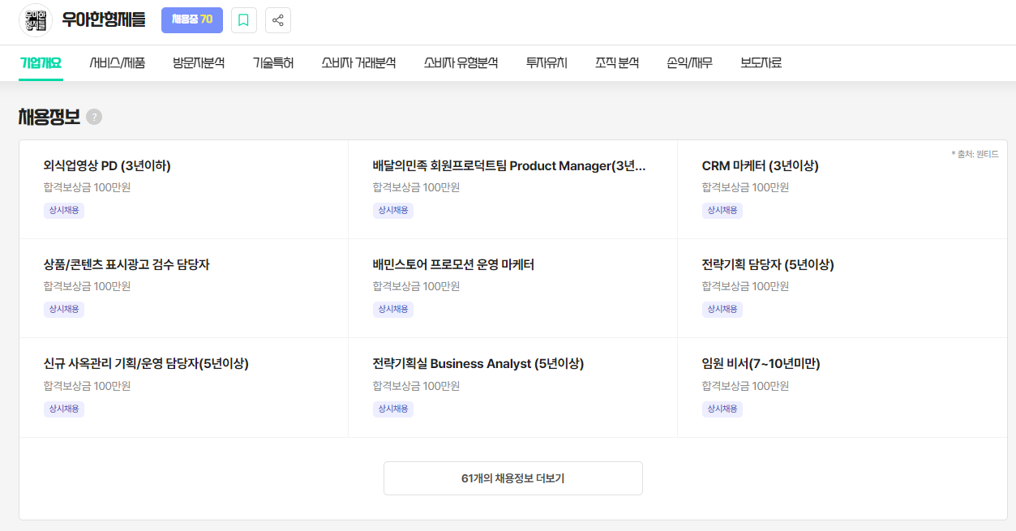
Task: Go to the 조직 분석 tab
Action: (x=617, y=62)
